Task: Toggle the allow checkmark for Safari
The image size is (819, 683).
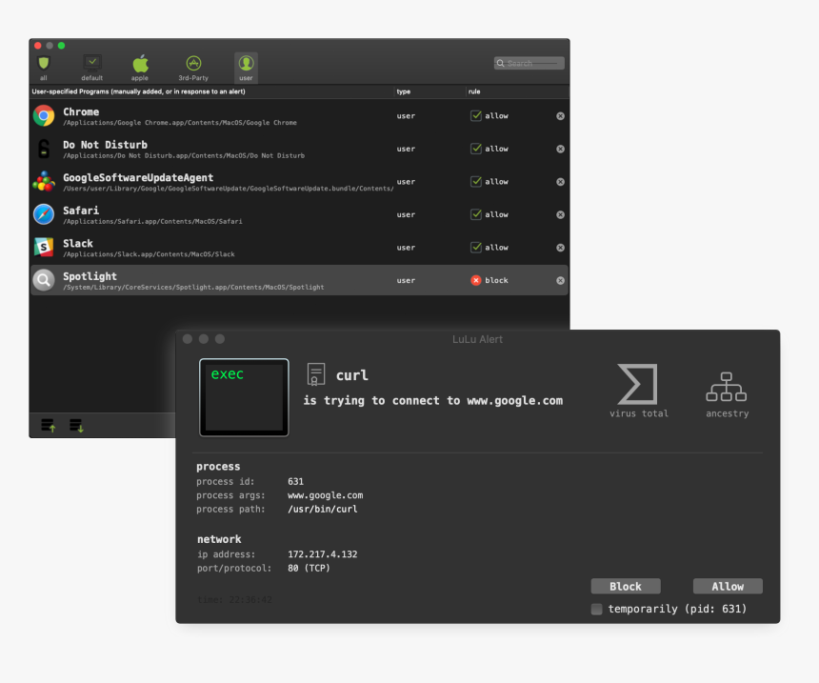Action: tap(476, 214)
